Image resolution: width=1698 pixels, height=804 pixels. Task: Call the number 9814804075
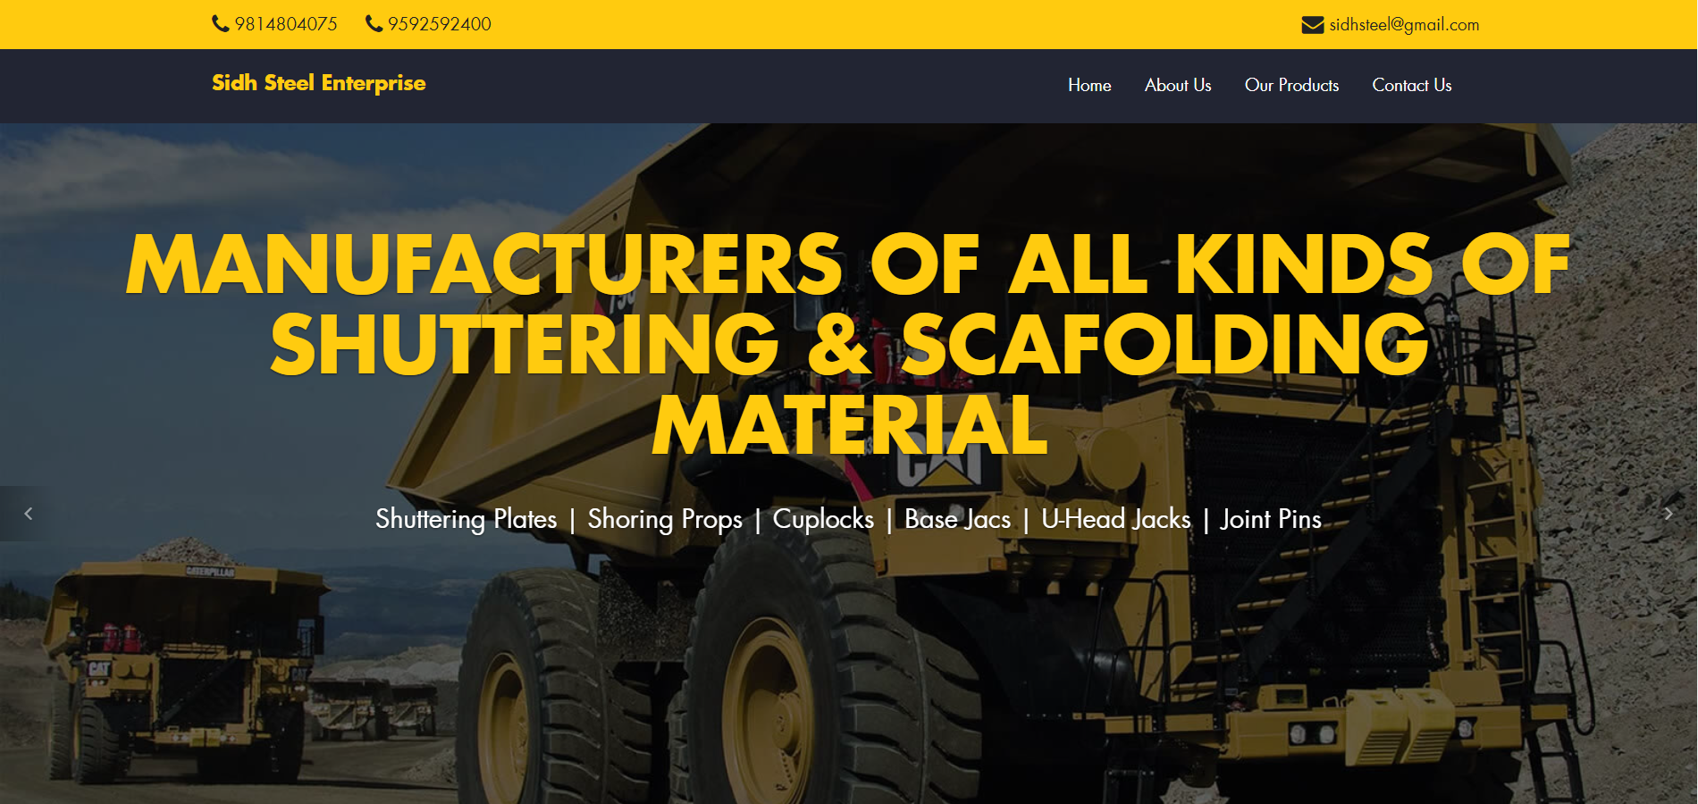pos(286,24)
